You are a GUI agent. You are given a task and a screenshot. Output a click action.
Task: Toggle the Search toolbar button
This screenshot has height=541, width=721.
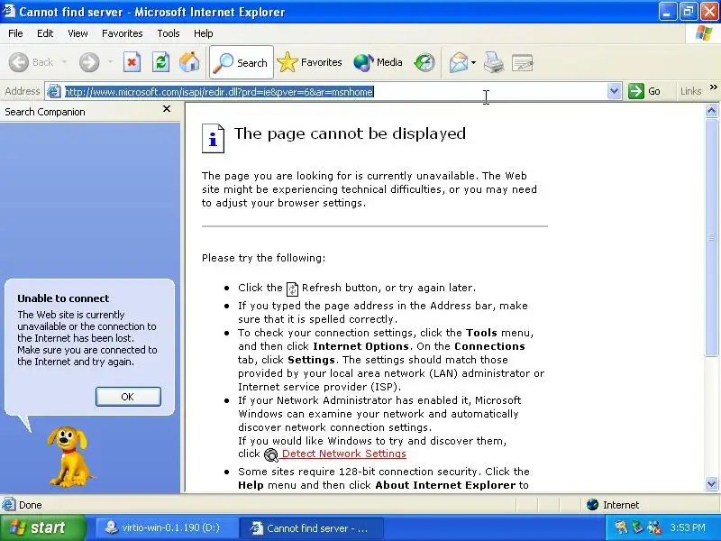[x=242, y=62]
